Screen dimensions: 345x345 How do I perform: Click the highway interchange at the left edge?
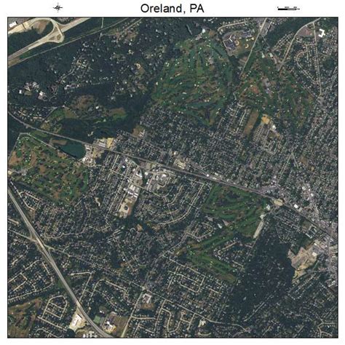[38, 239]
